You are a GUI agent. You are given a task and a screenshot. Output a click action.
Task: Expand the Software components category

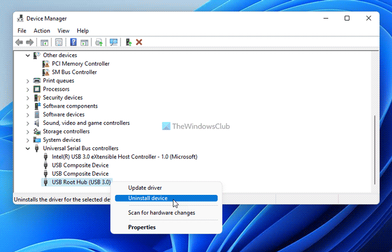pyautogui.click(x=27, y=106)
